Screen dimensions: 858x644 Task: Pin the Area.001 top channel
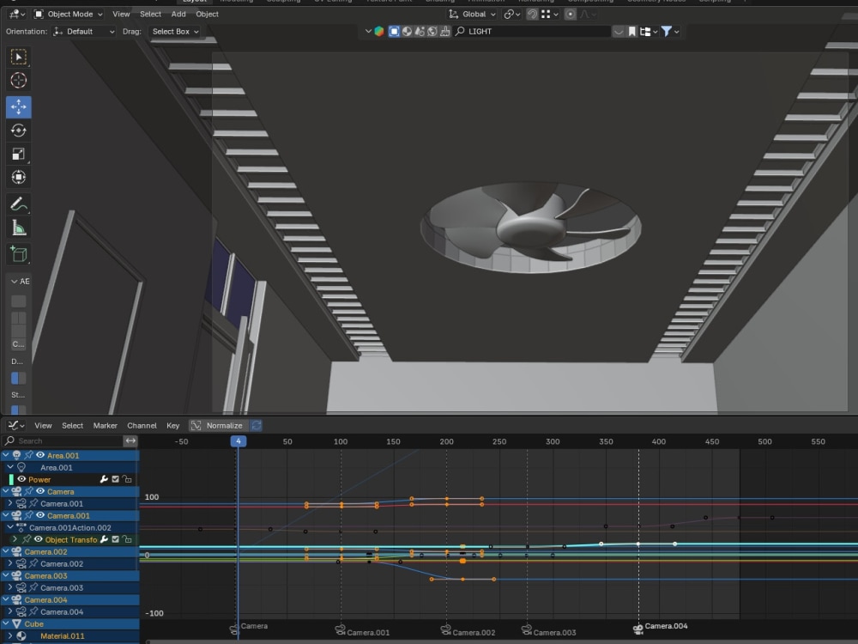(28, 455)
